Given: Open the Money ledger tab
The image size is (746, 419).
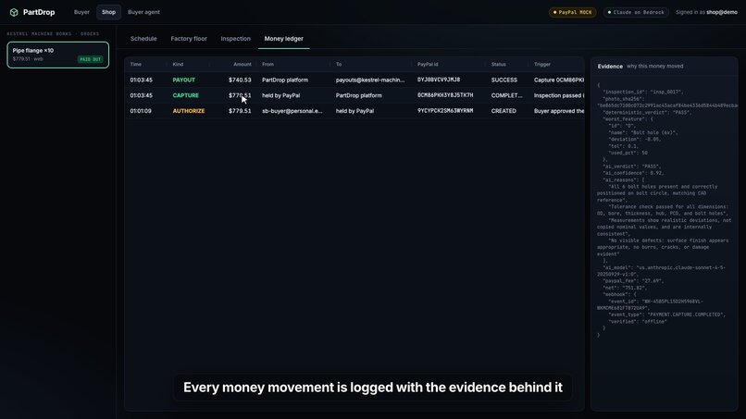Looking at the screenshot, I should coord(283,39).
